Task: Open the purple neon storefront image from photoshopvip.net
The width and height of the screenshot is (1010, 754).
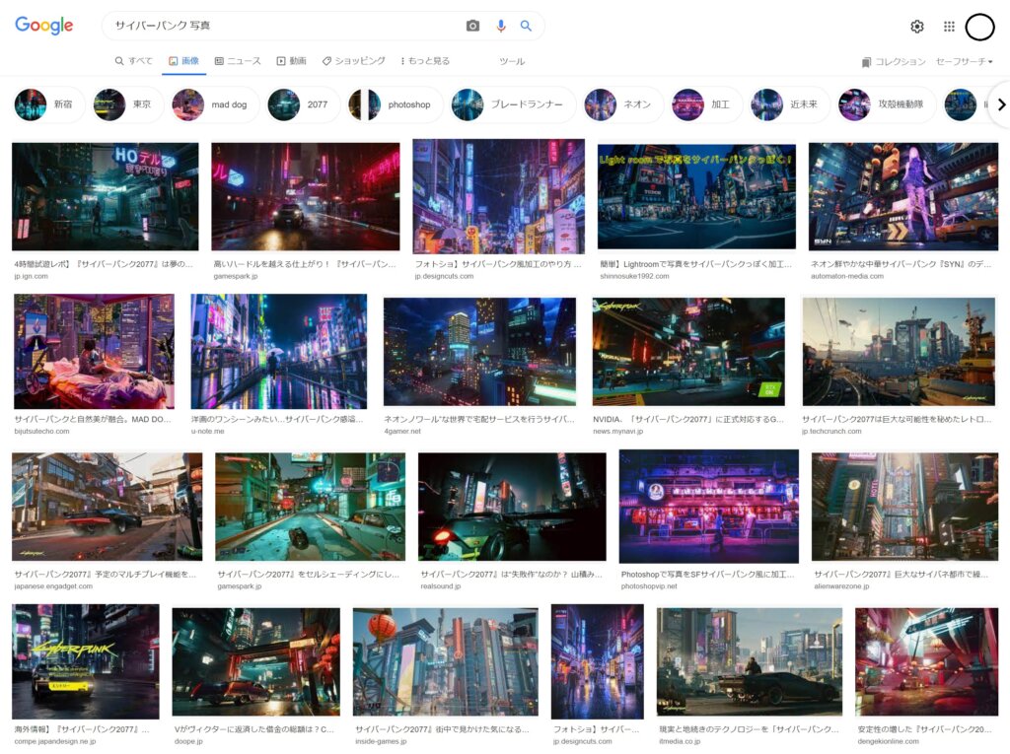Action: [708, 507]
